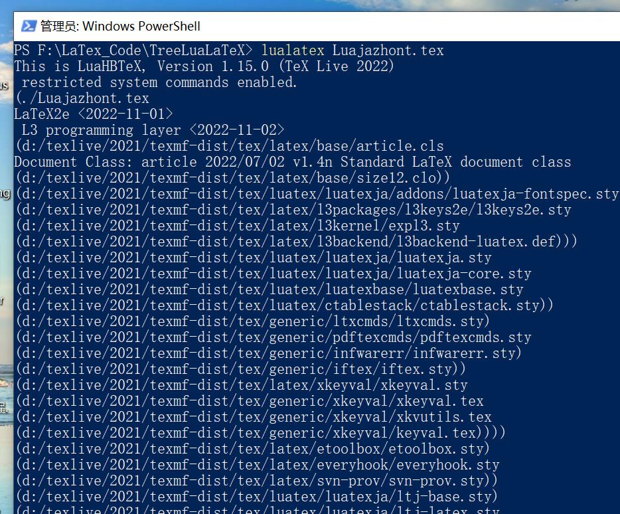Click the svn-prov.sty path line
620x514 pixels.
pos(256,481)
